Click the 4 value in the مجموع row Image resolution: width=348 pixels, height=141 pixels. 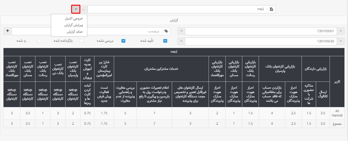coord(272,124)
